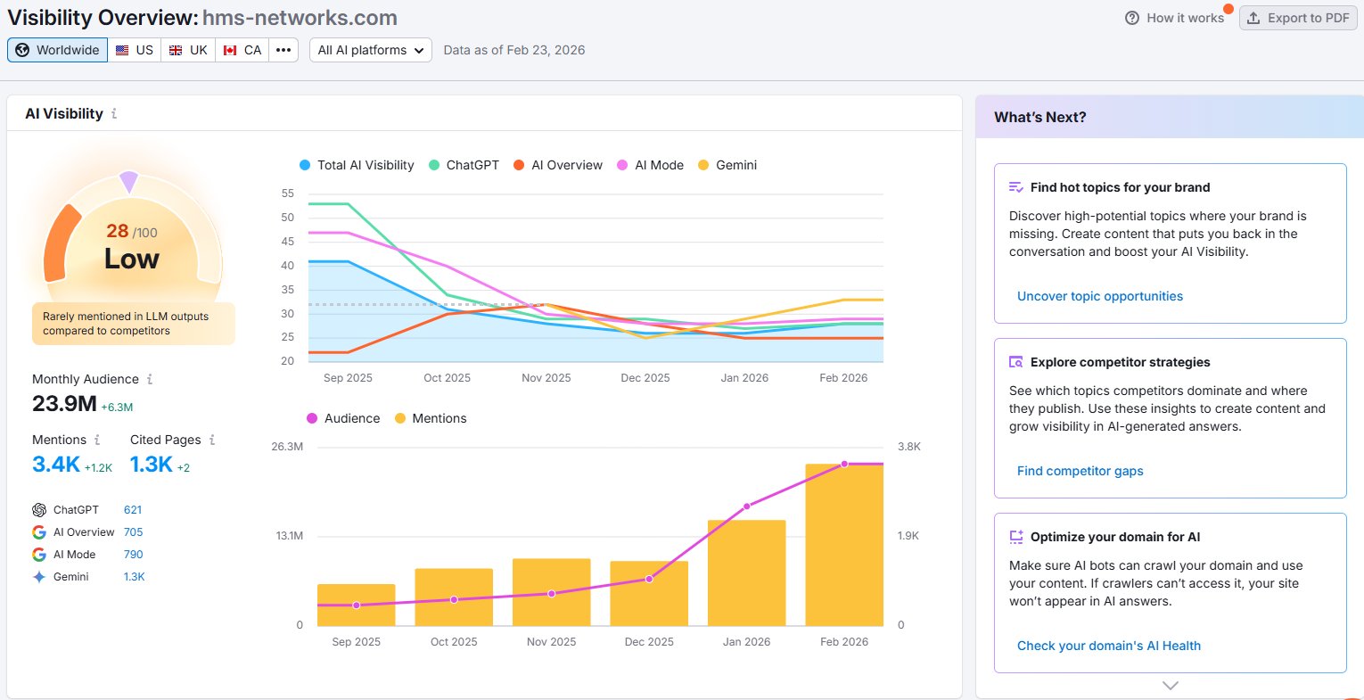Viewport: 1364px width, 700px height.
Task: Click the Dec 2025 audience data point
Action: coord(649,579)
